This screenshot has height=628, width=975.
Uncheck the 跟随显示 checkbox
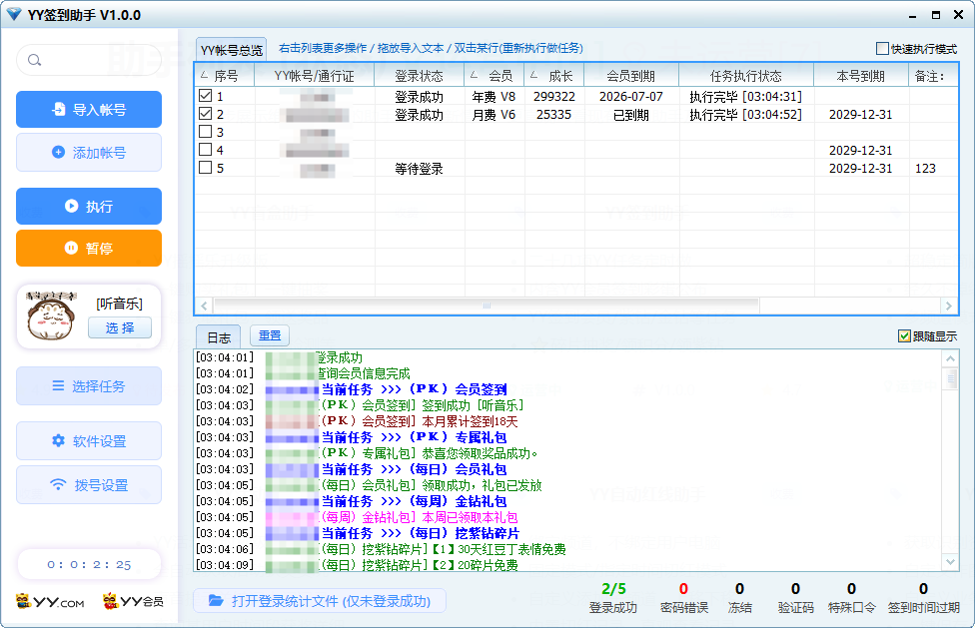pos(904,336)
